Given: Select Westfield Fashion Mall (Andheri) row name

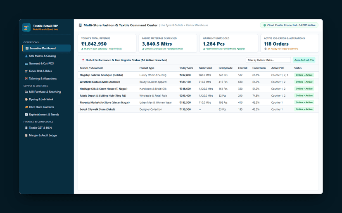Looking at the screenshot, I should [x=100, y=82].
